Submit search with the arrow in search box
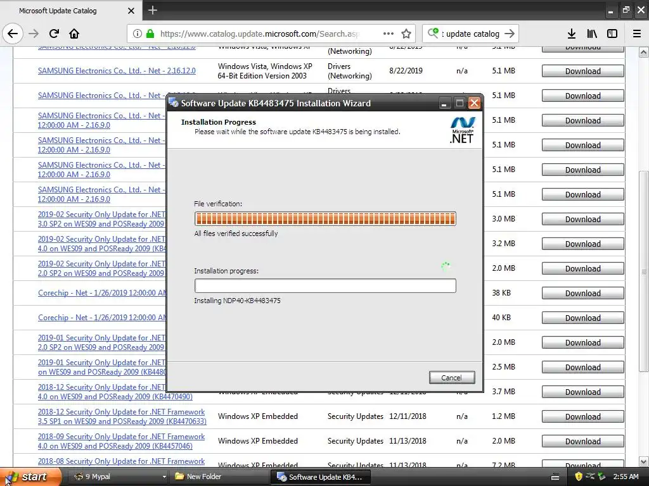Image resolution: width=649 pixels, height=486 pixels. [510, 34]
